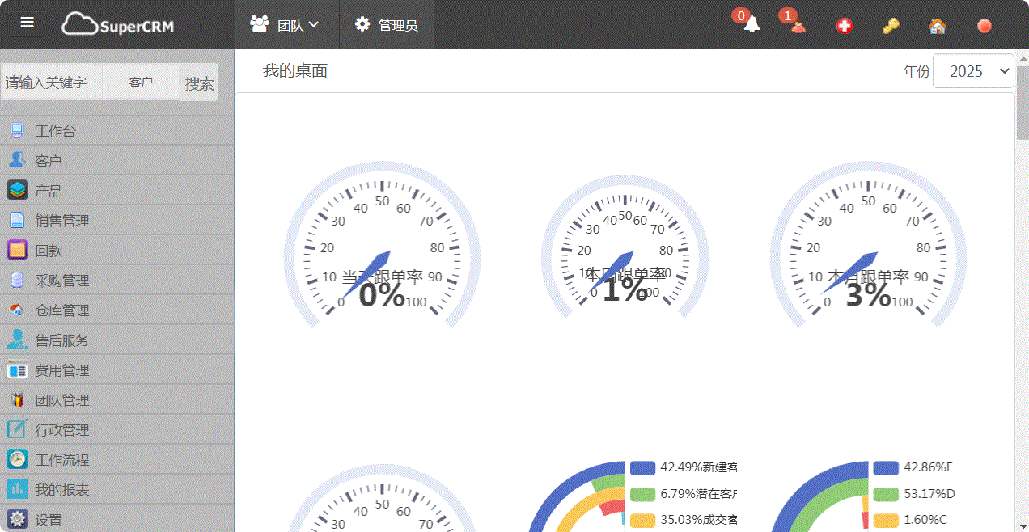Click the SuperCRM cloud logo
Image resolution: width=1029 pixels, height=532 pixels.
click(118, 24)
